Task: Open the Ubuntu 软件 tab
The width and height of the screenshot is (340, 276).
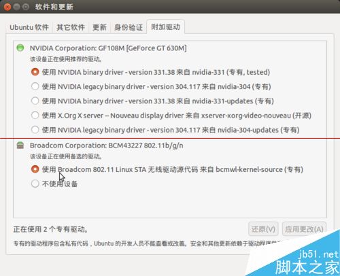Action: pyautogui.click(x=29, y=27)
